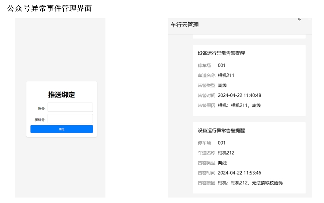Click alarm reason 相机：相机211，离线

pyautogui.click(x=239, y=106)
